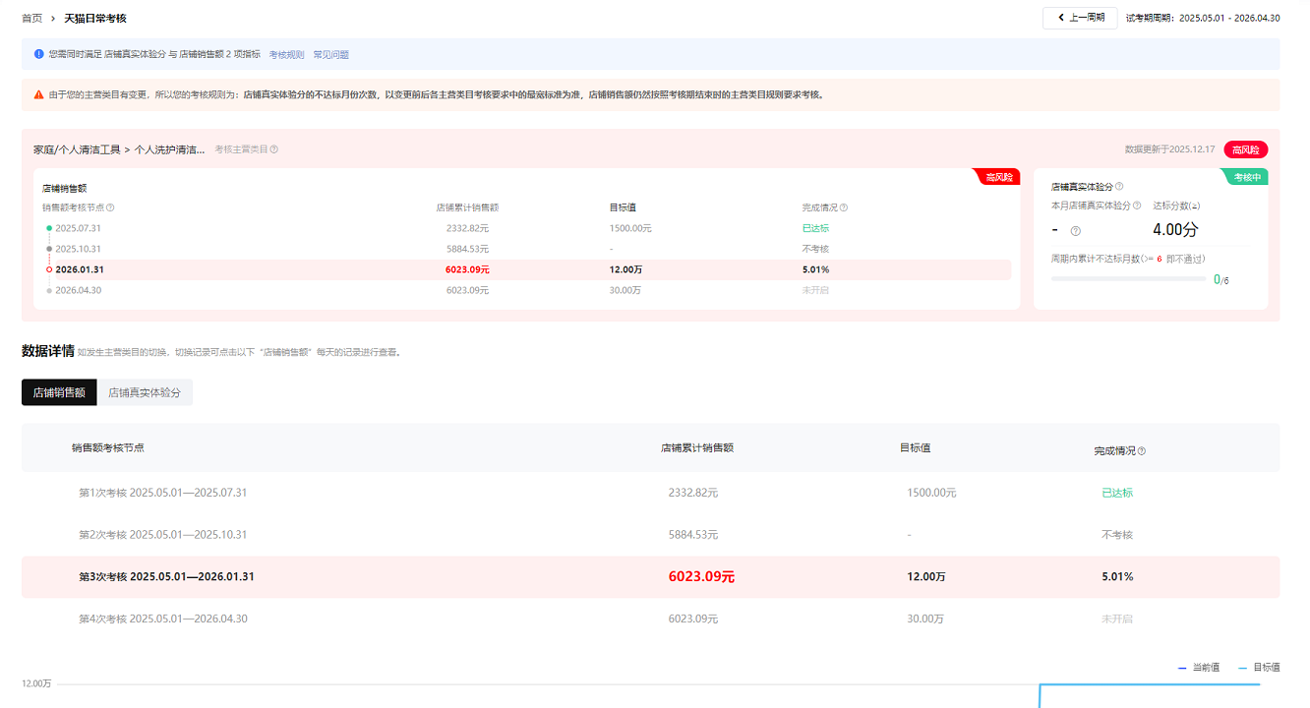Click 12.00万 target in the details table
Screen dimensions: 1310x708
926,577
